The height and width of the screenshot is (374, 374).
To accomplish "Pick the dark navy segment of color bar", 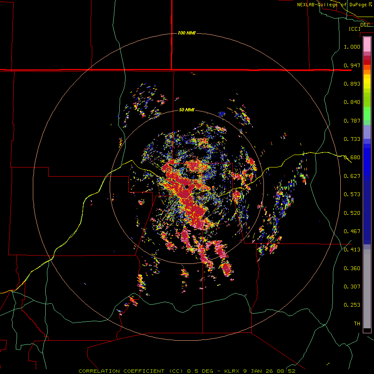I will pos(367,212).
